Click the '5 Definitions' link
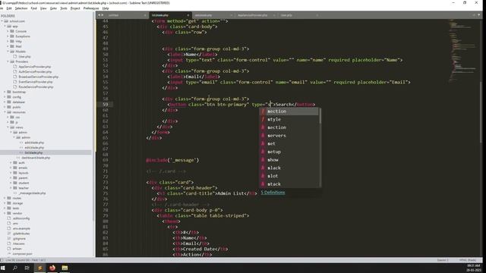Screen dimensions: 486x273 pyautogui.click(x=273, y=193)
